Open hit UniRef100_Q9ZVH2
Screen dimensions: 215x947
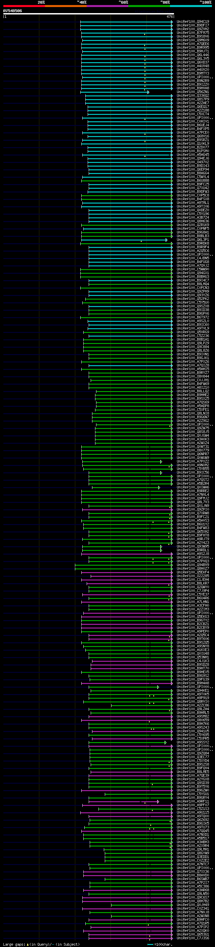click(x=193, y=29)
